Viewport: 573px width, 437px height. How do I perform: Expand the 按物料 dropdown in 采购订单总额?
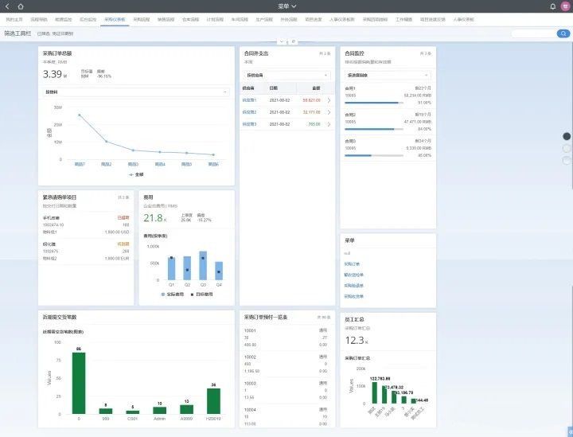coord(136,92)
